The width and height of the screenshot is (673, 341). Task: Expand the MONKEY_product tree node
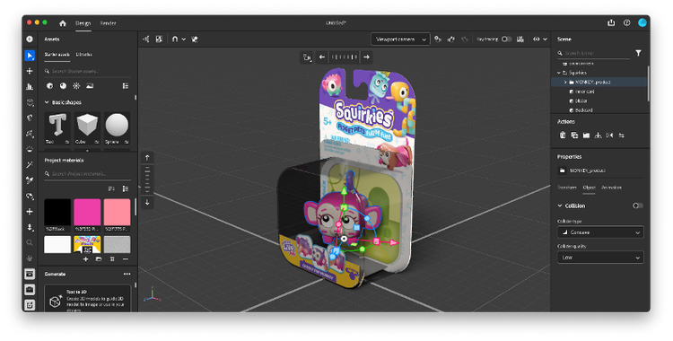click(x=565, y=82)
